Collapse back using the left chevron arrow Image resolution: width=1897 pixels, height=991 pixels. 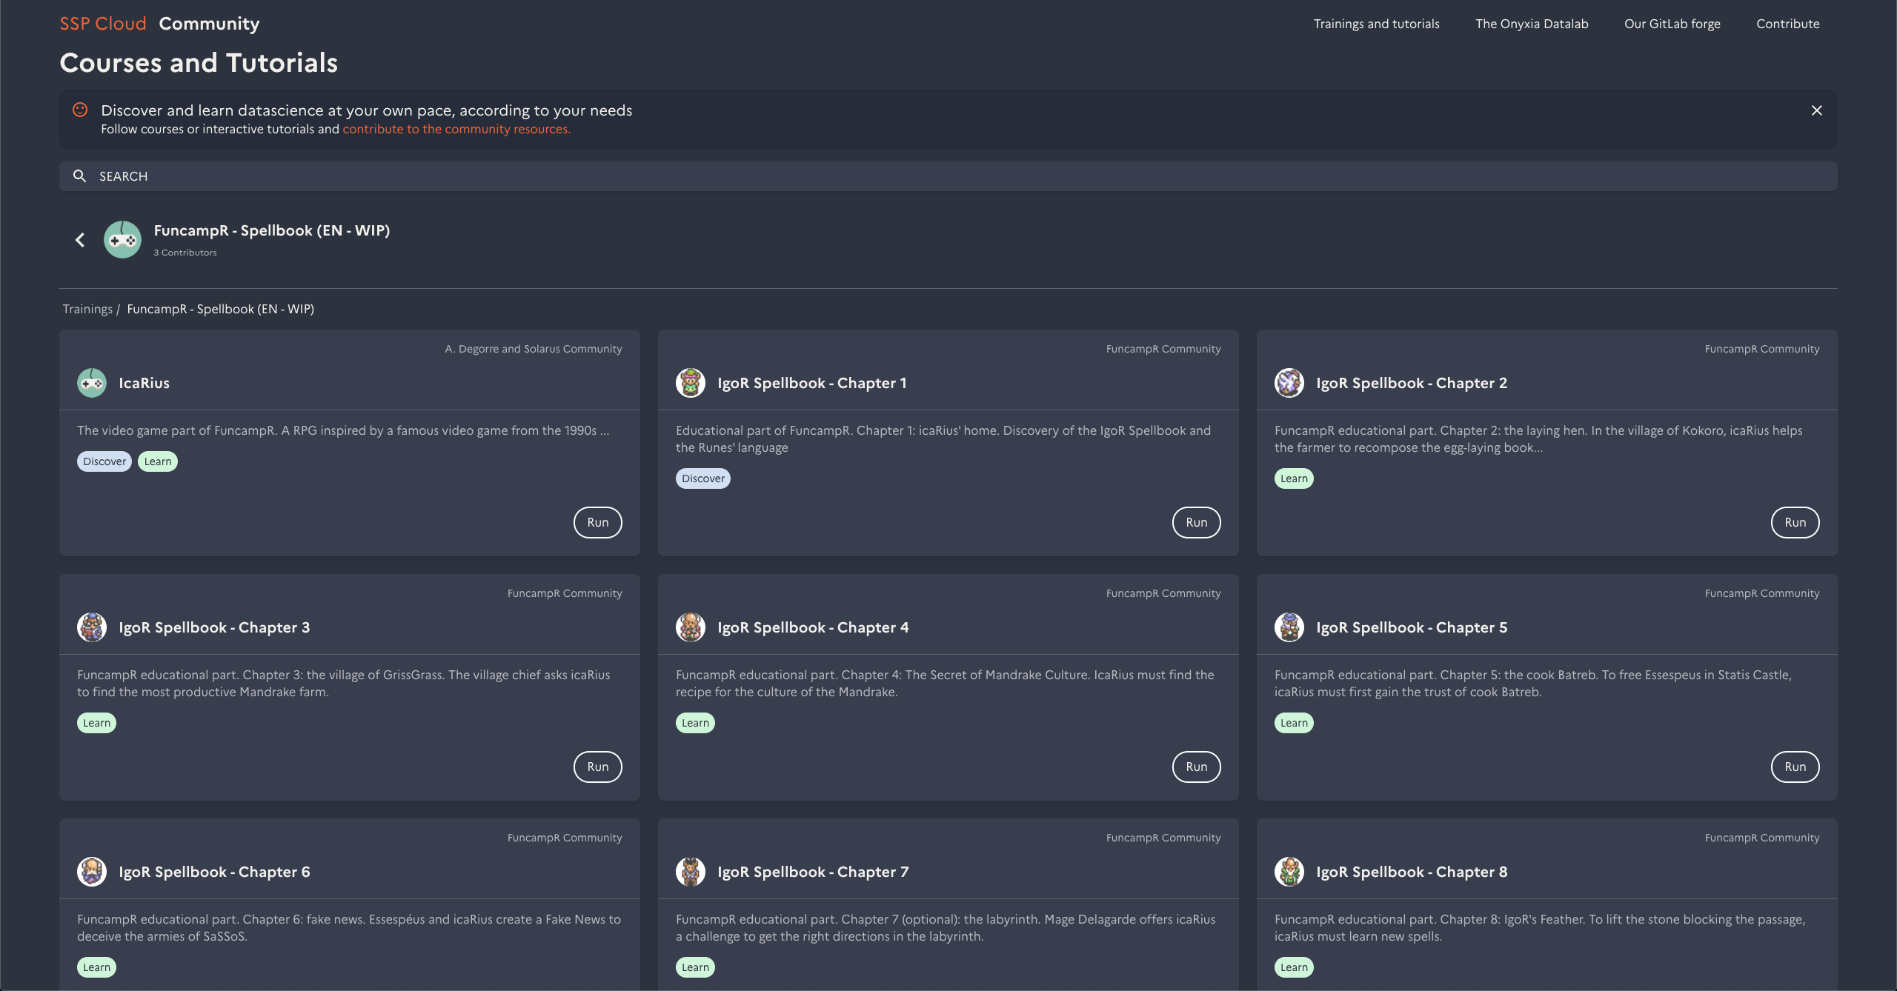point(80,239)
